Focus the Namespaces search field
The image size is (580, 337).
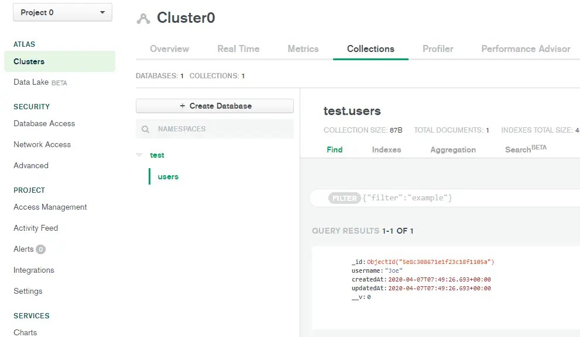point(215,129)
